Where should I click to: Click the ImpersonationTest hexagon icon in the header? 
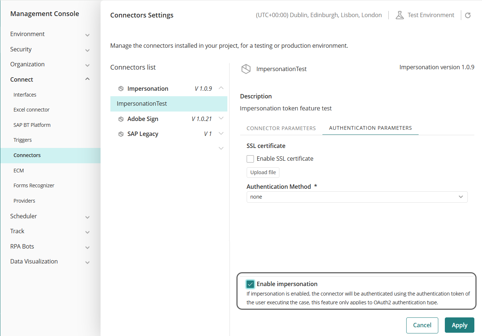[246, 69]
